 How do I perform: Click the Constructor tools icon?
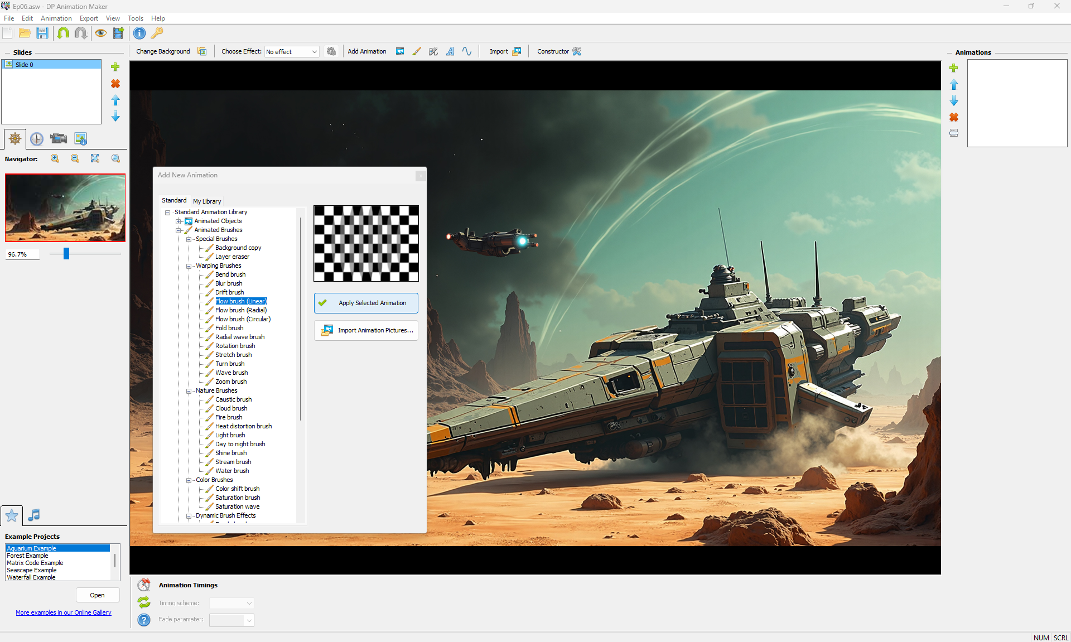click(577, 51)
